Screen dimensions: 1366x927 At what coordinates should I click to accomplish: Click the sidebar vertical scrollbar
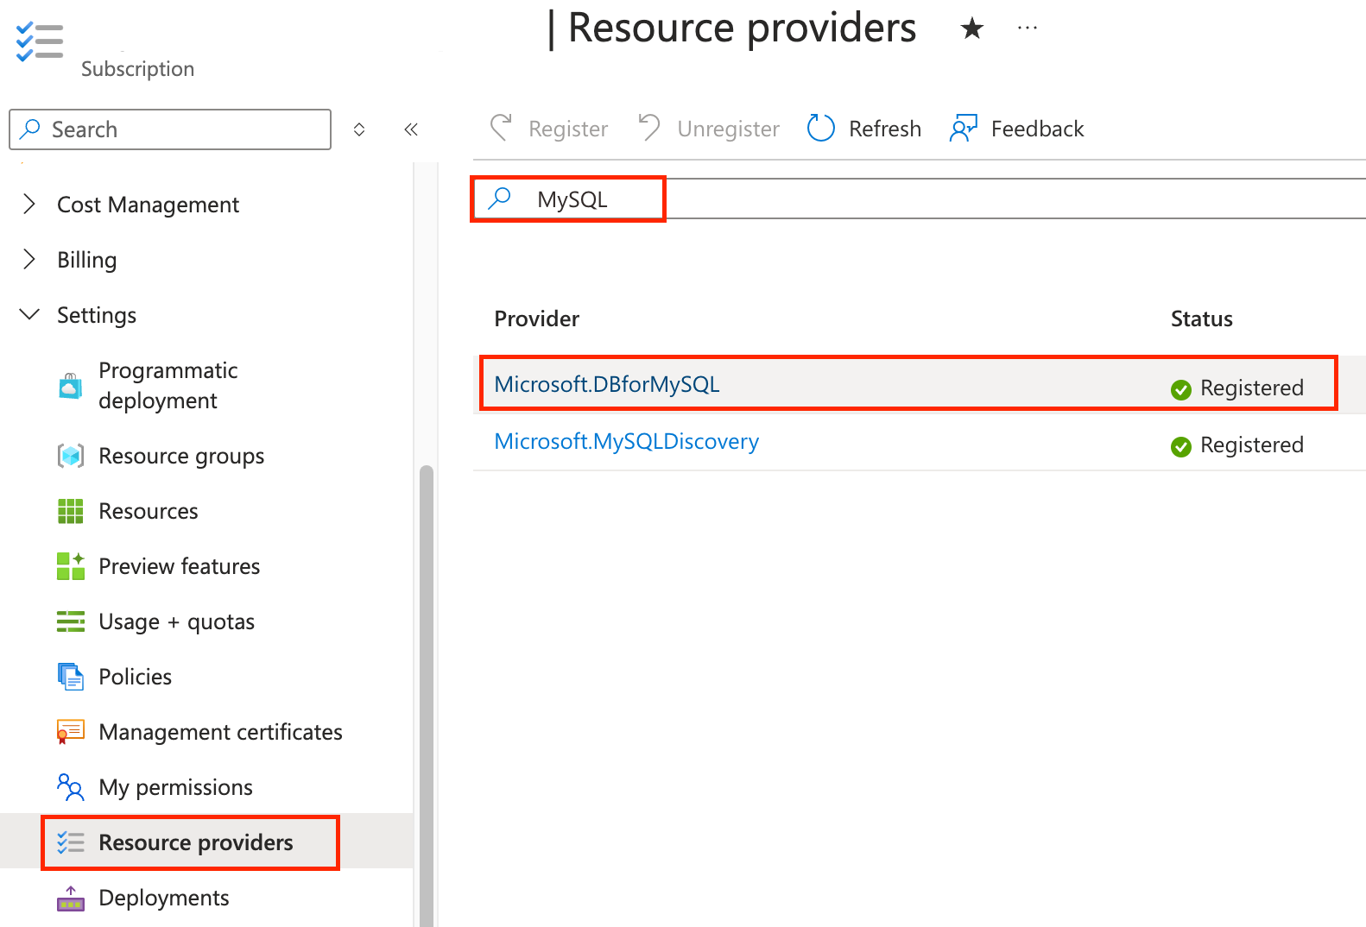coord(426,691)
